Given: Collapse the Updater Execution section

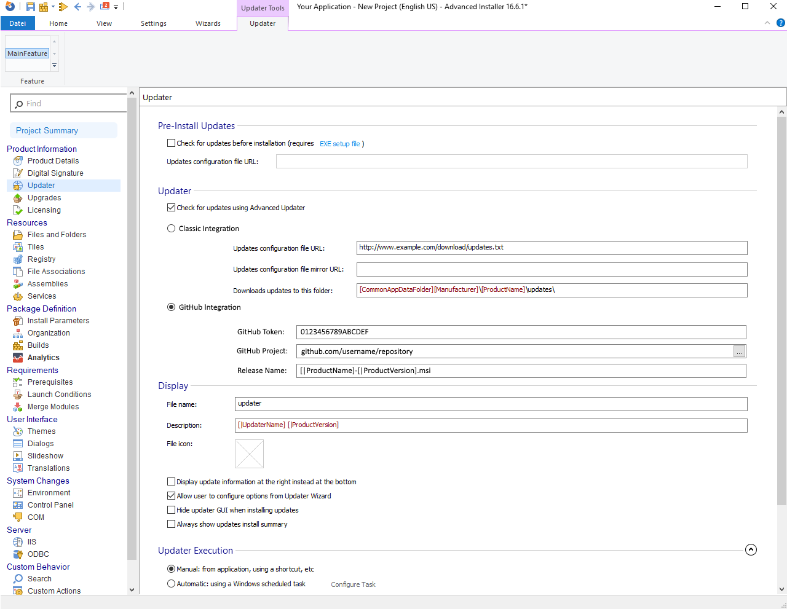Looking at the screenshot, I should click(x=751, y=550).
